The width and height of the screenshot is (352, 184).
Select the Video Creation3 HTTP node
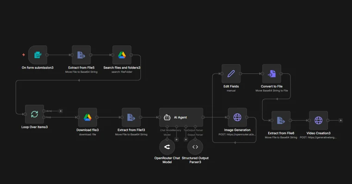click(x=318, y=120)
